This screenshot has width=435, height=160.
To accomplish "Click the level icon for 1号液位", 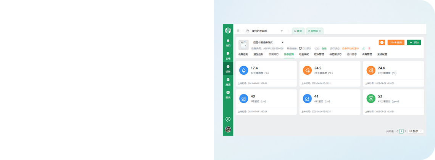I will point(243,99).
